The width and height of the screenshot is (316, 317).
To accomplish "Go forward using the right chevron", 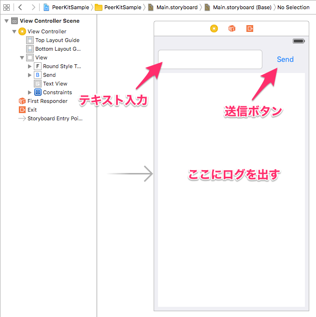I will (x=33, y=7).
